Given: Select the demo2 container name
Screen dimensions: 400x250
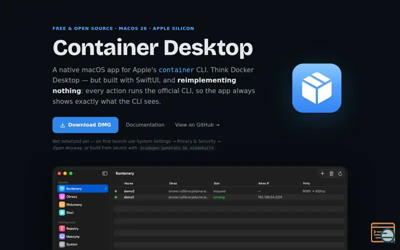Looking at the screenshot, I should click(x=129, y=191).
